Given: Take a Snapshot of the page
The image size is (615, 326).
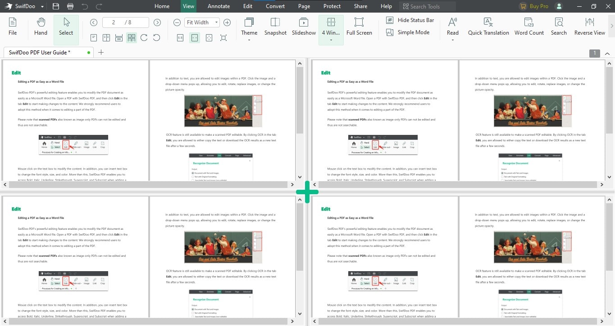Looking at the screenshot, I should [x=275, y=26].
